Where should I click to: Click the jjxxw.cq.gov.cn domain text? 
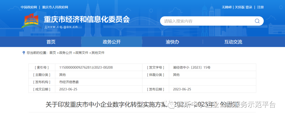pyautogui.click(x=61, y=27)
